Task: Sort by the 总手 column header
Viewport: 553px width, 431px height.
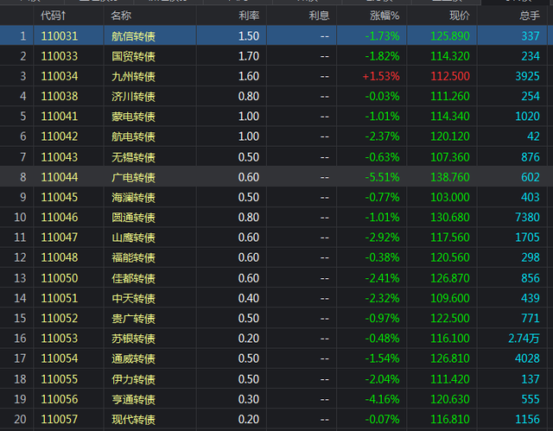Action: coord(528,16)
